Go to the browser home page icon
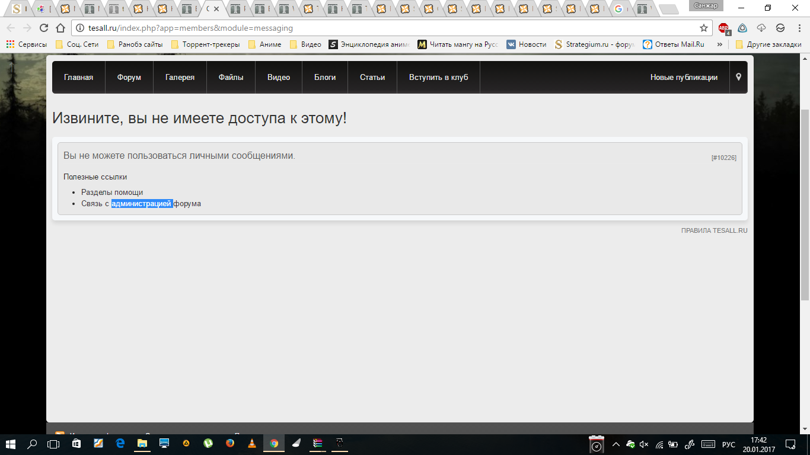 60,28
